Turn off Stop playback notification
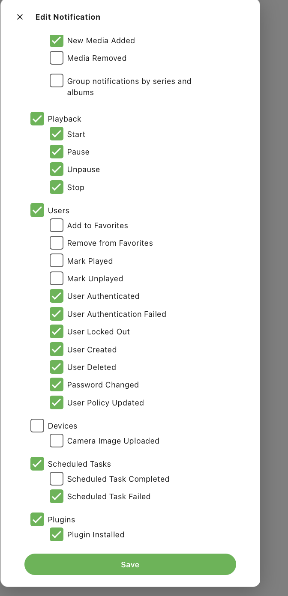288x596 pixels. [57, 187]
